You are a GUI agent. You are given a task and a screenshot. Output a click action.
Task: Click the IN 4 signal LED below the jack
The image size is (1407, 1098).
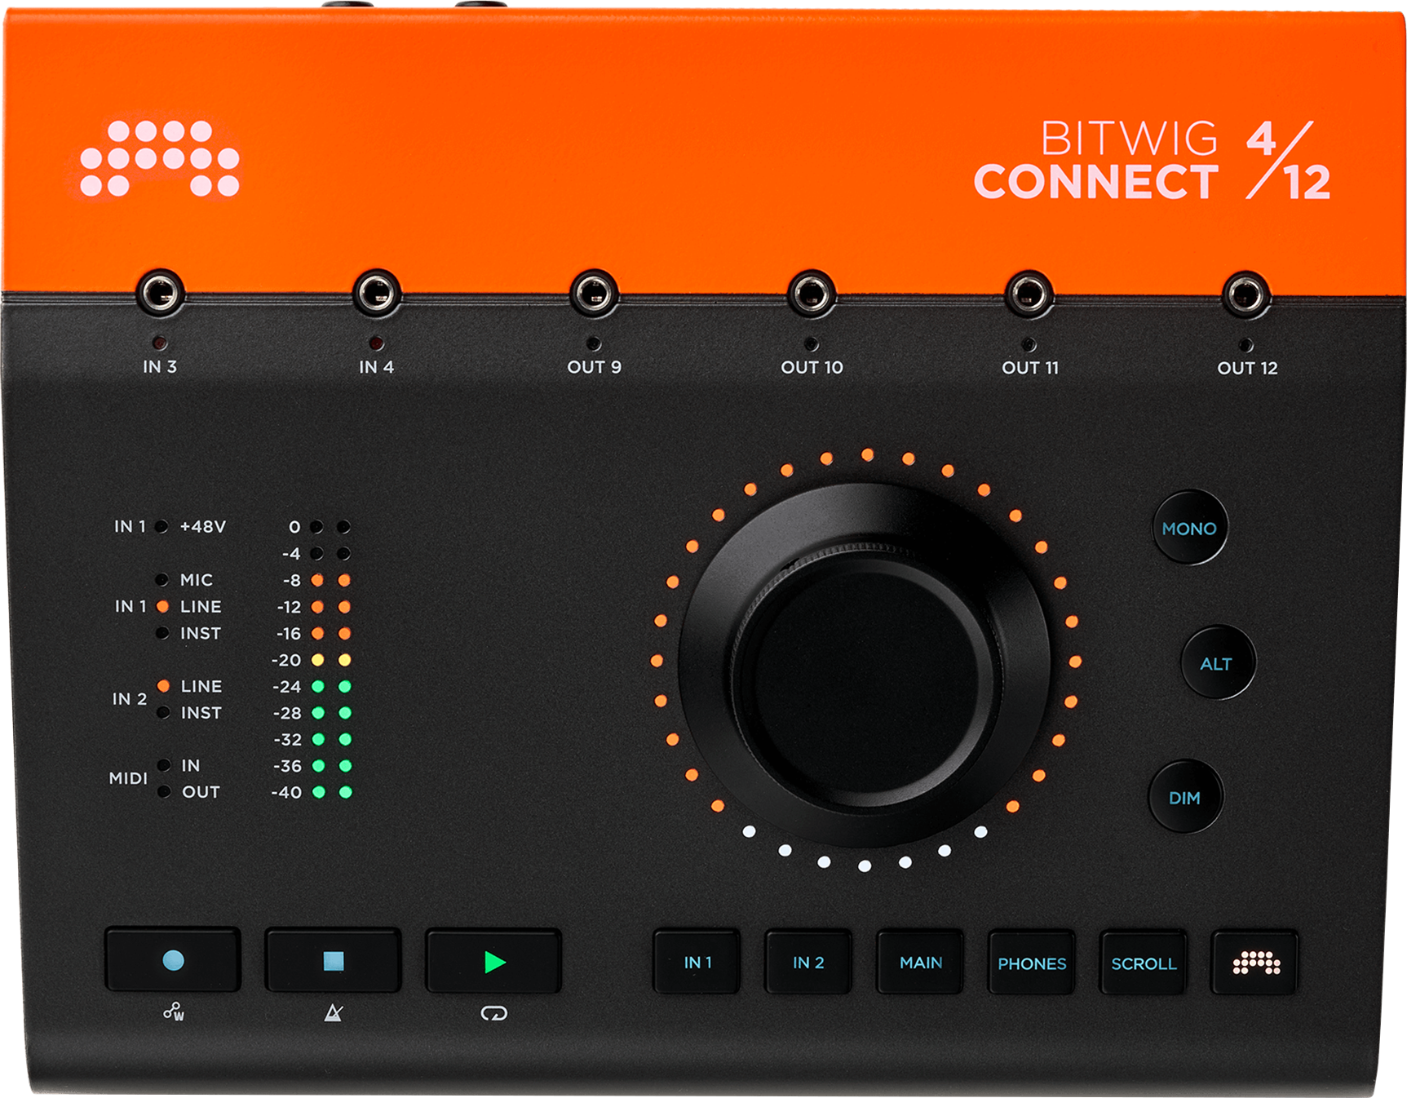[x=376, y=343]
